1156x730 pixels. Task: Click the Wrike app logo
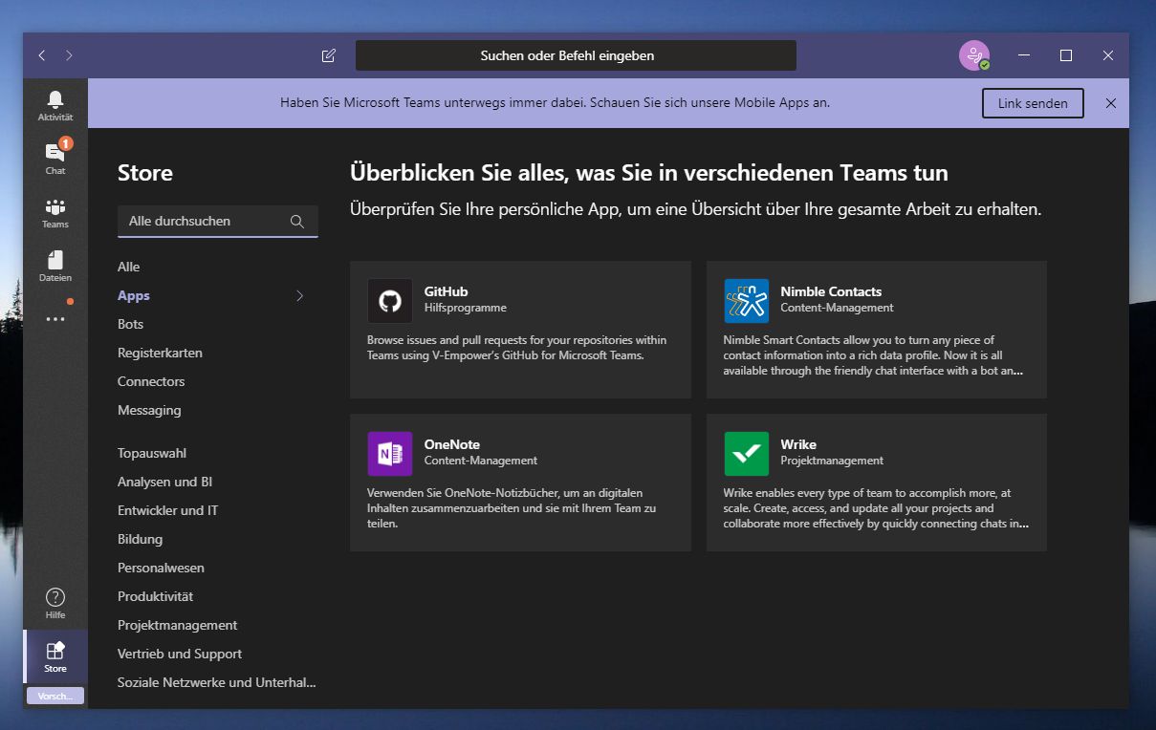pyautogui.click(x=747, y=454)
